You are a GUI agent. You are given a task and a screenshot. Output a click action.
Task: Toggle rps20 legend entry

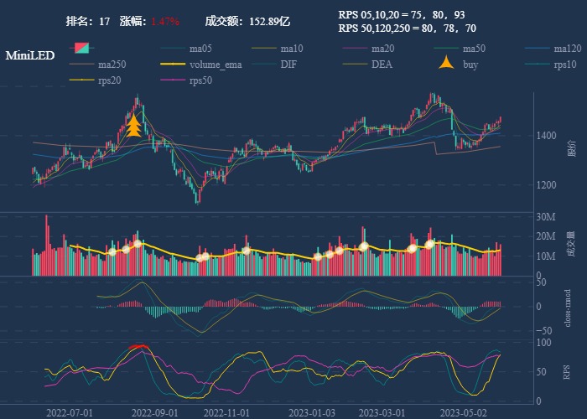point(95,80)
